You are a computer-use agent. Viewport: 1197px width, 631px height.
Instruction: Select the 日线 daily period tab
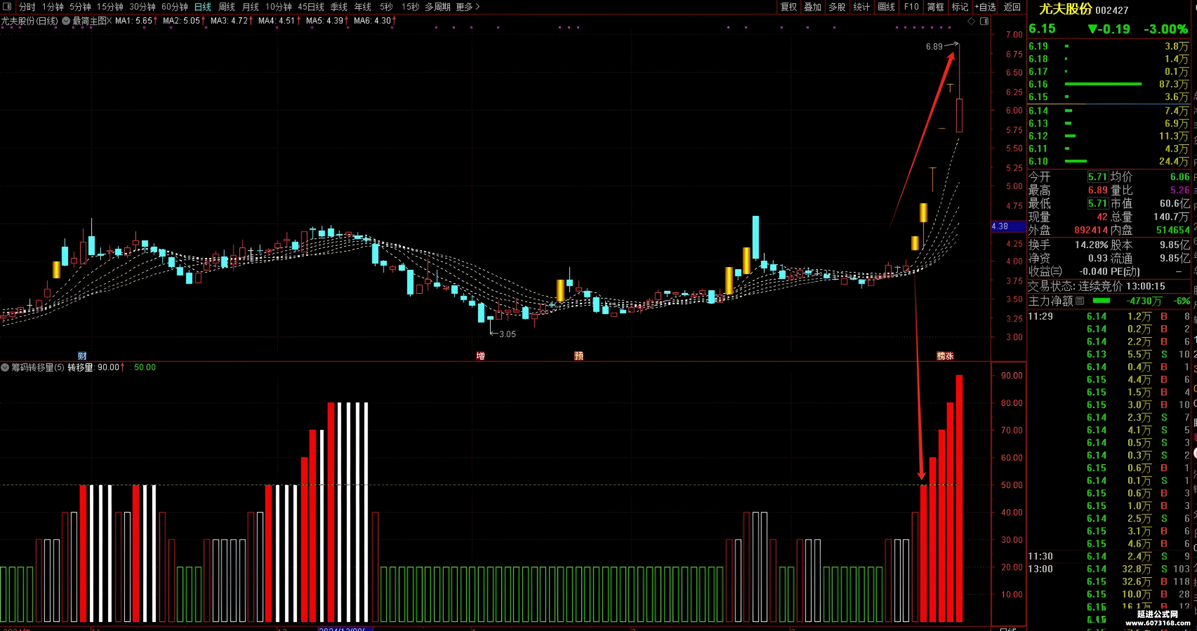(203, 7)
